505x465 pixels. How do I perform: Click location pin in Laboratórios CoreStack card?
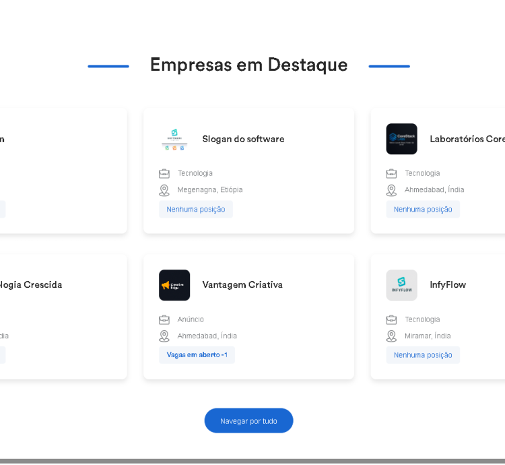click(x=391, y=190)
